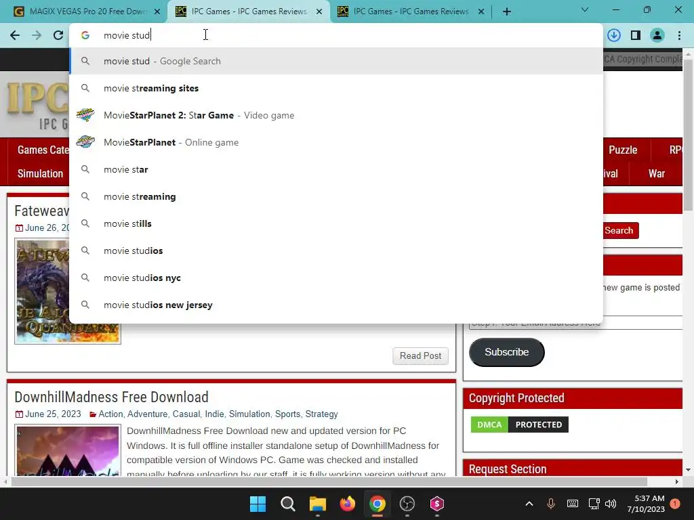Click the MovieStarPlanet 2 game icon
Viewport: 694px width, 520px height.
85,115
